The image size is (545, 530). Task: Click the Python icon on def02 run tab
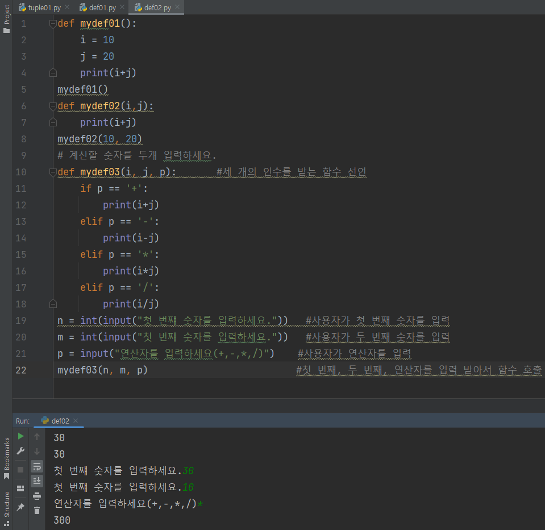point(45,421)
